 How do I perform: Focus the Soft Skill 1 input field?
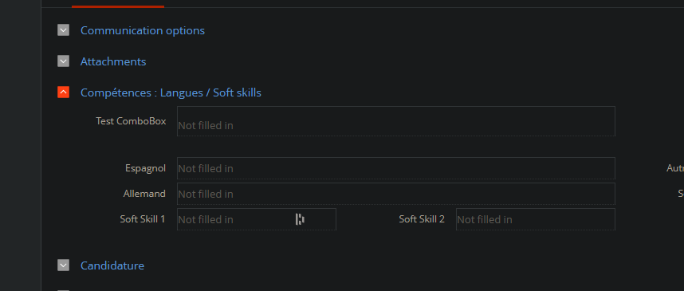(257, 219)
